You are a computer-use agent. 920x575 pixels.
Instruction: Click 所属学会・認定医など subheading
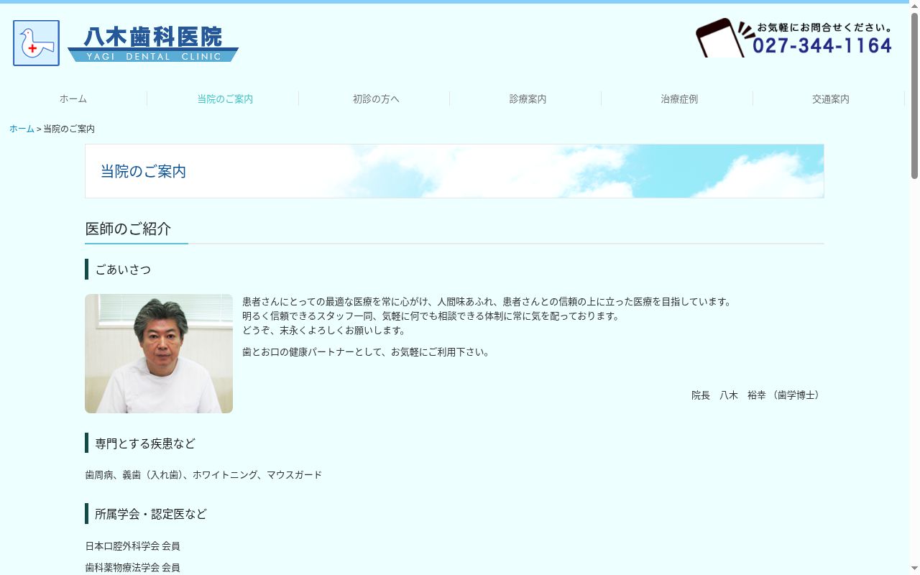click(151, 514)
